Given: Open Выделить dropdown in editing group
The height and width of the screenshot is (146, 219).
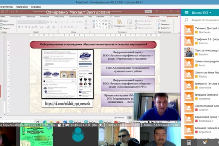Looking at the screenshot, I should pyautogui.click(x=164, y=28).
